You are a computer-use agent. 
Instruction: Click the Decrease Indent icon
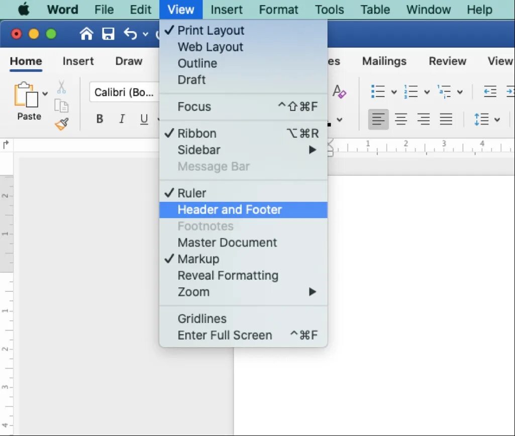pyautogui.click(x=490, y=91)
